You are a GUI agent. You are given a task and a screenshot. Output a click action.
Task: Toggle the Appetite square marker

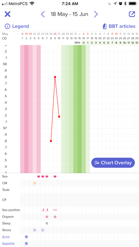click(x=26, y=244)
